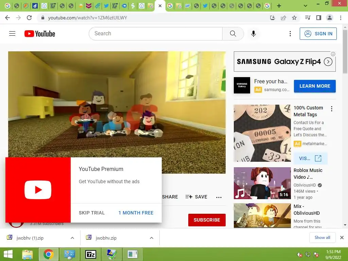
Task: Expand options for jwobhv (1).zip download
Action: click(72, 238)
